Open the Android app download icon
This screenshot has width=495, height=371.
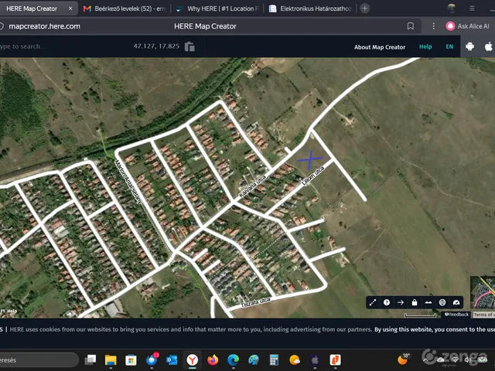[x=469, y=46]
